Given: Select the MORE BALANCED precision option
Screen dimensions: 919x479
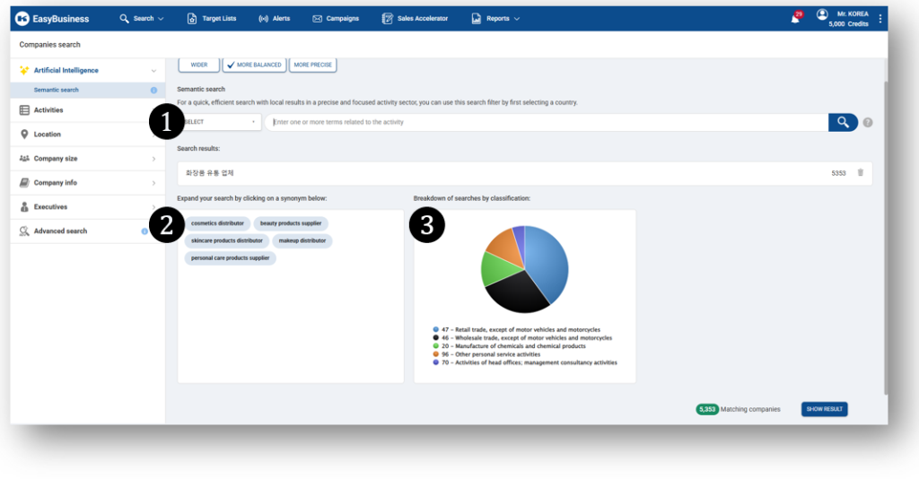Looking at the screenshot, I should [254, 65].
